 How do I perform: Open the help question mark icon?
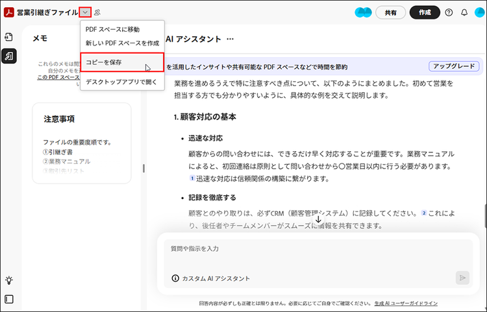coord(449,12)
